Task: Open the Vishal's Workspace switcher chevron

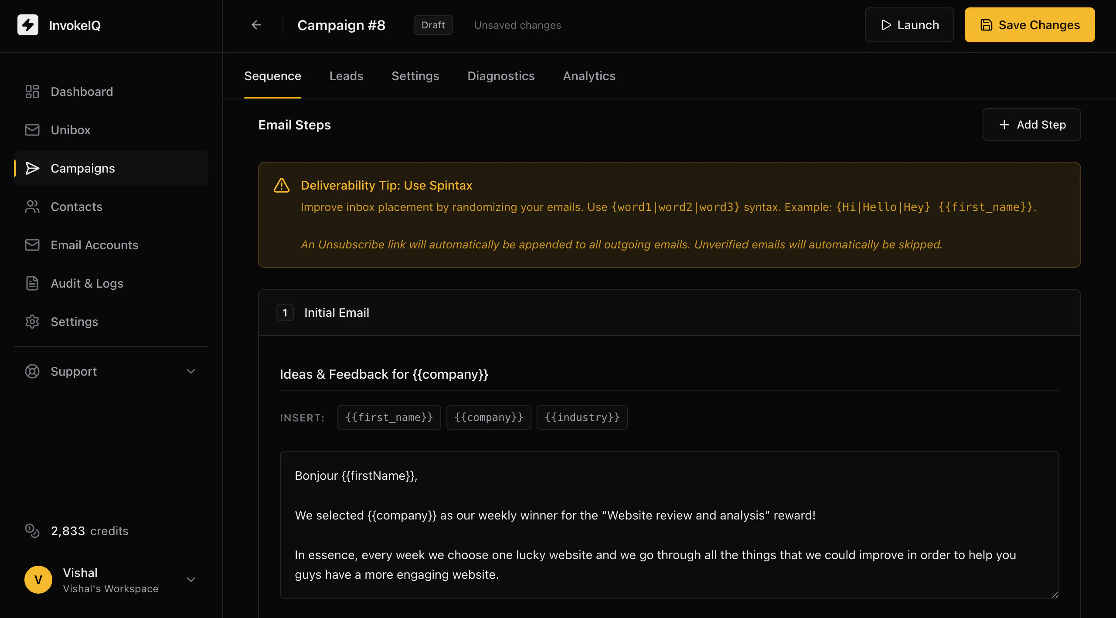Action: (x=191, y=580)
